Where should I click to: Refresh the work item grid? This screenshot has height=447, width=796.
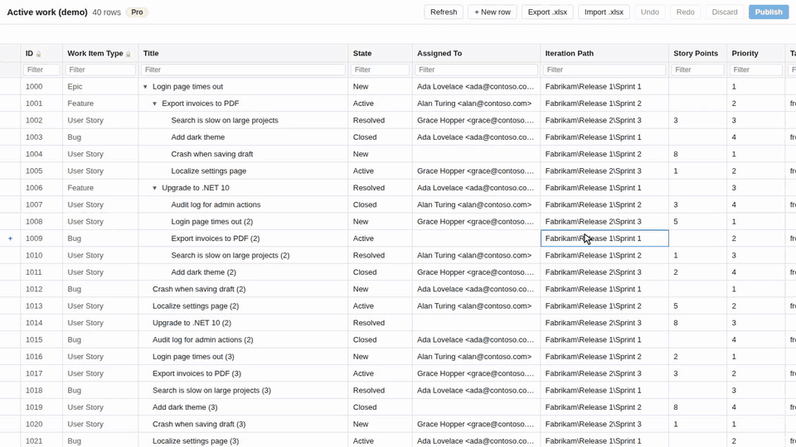[x=444, y=12]
